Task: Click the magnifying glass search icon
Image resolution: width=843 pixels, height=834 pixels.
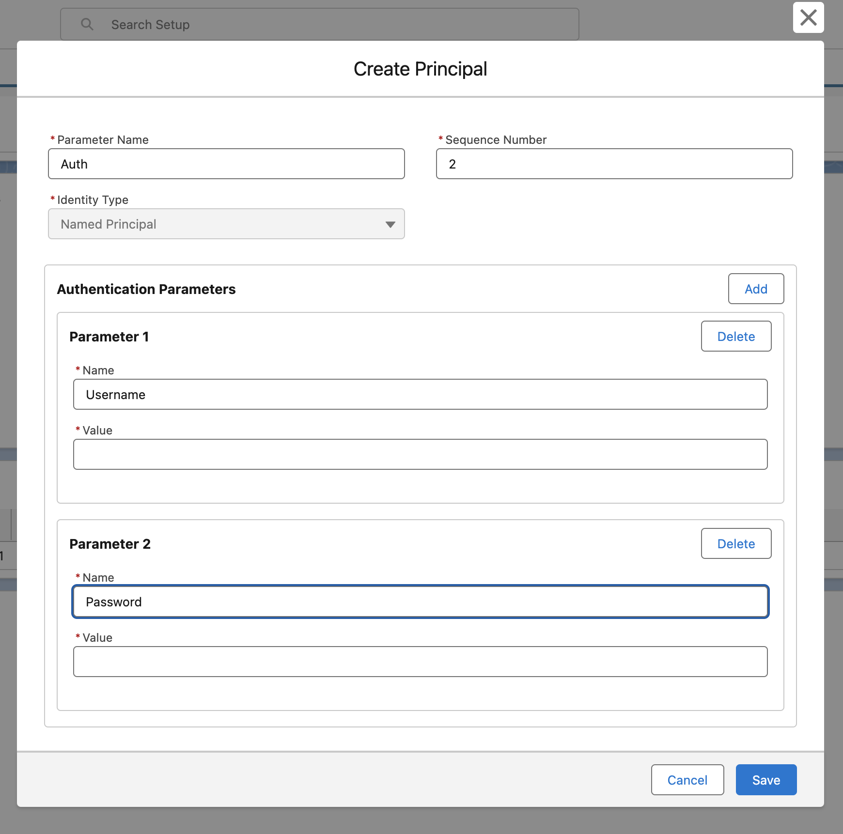Action: pyautogui.click(x=87, y=24)
